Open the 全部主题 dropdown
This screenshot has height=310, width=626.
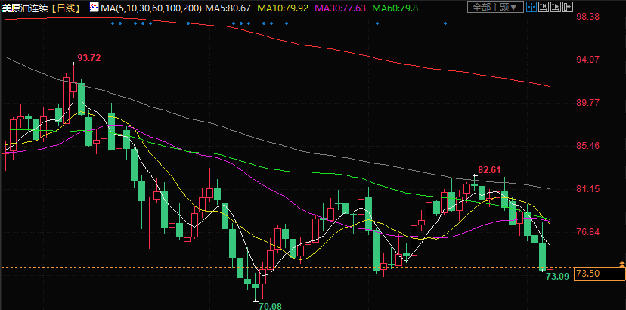point(494,7)
